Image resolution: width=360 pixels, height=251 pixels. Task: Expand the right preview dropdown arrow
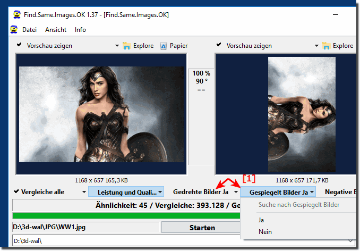316,46
